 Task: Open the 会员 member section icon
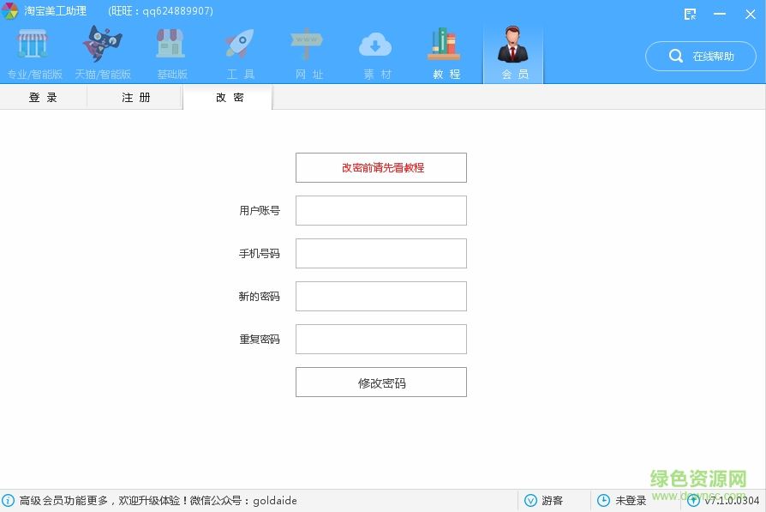(512, 43)
